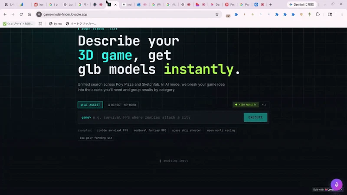347x195 pixels.
Task: Close the active game-model-finder tab
Action: click(x=115, y=4)
